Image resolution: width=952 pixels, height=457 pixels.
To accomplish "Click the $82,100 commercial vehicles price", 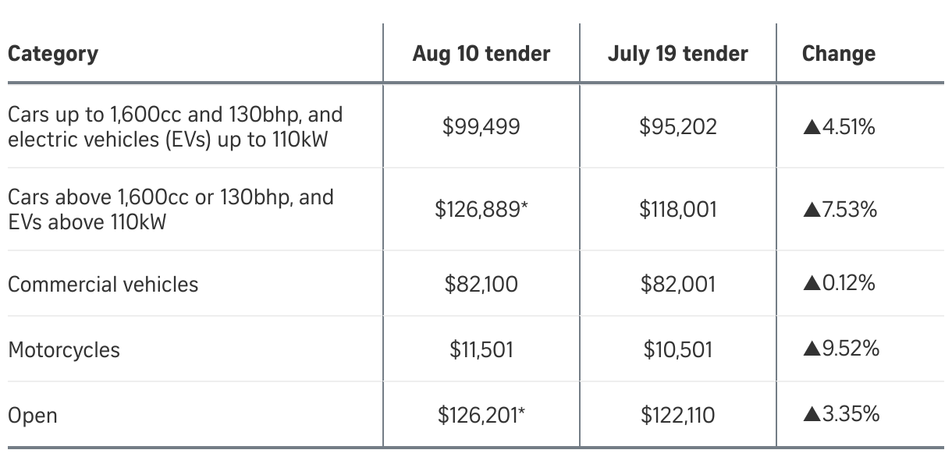I will click(481, 284).
